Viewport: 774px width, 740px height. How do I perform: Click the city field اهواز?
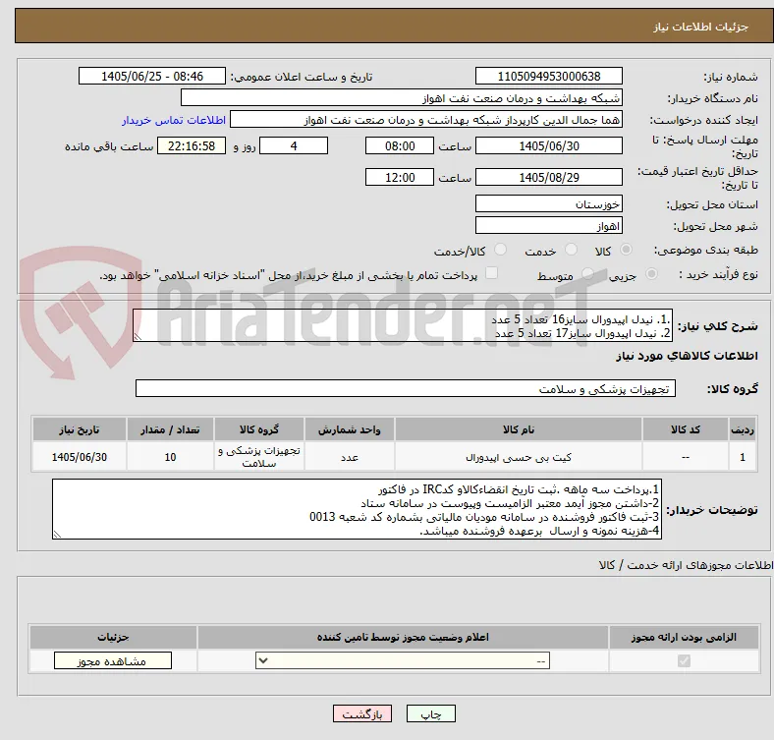coord(548,226)
